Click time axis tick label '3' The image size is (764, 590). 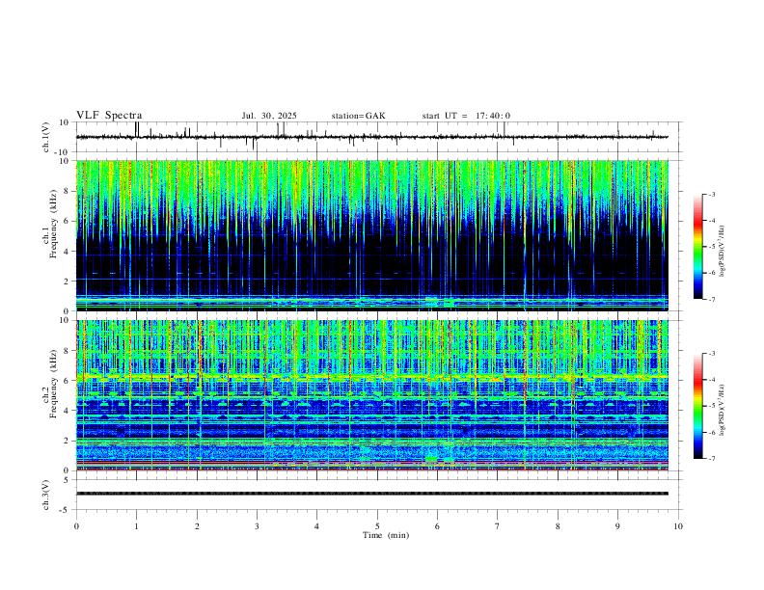[x=257, y=526]
